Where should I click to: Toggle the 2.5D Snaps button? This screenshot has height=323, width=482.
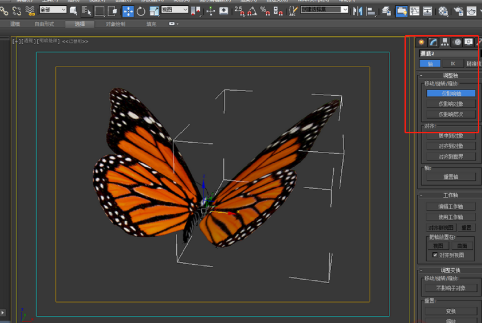coord(239,11)
